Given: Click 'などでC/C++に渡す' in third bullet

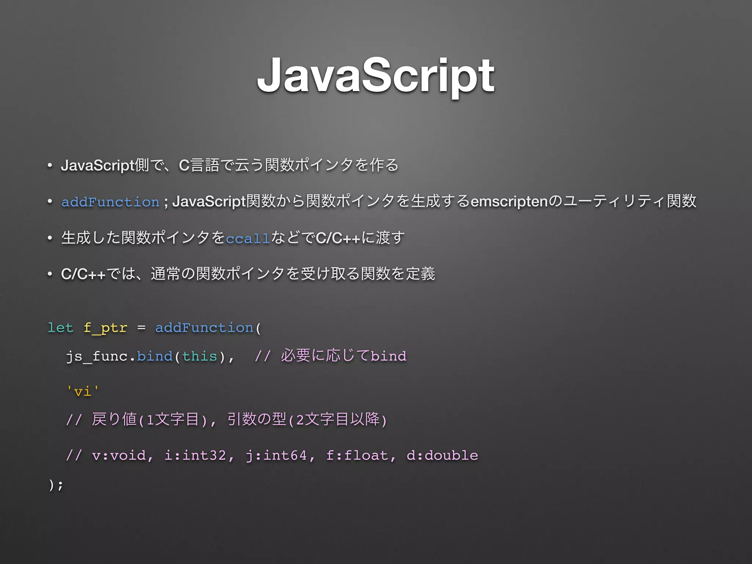Looking at the screenshot, I should coord(338,238).
